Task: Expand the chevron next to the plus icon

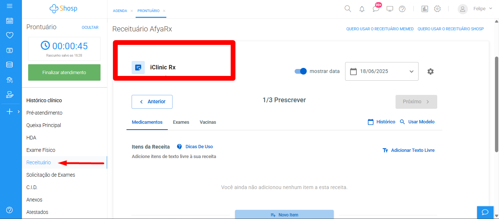Action: tap(19, 112)
